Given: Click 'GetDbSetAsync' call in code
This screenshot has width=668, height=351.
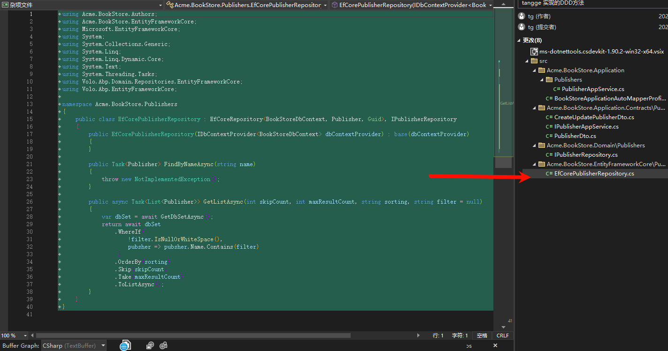Looking at the screenshot, I should (182, 217).
